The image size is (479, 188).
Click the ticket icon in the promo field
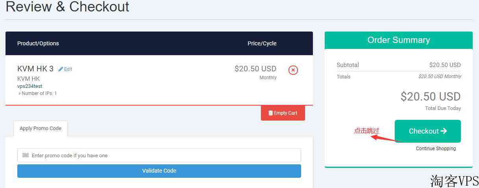click(26, 155)
